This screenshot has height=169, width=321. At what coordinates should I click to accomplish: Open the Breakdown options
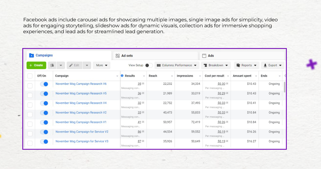pyautogui.click(x=215, y=65)
